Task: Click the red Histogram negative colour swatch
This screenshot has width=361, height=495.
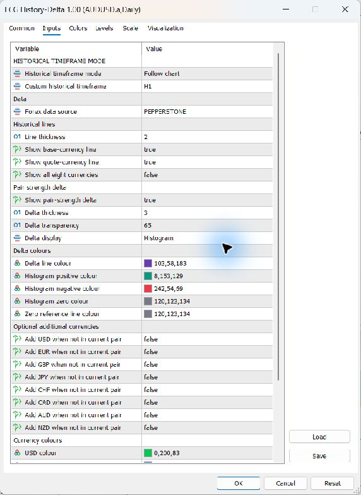Action: pyautogui.click(x=148, y=288)
